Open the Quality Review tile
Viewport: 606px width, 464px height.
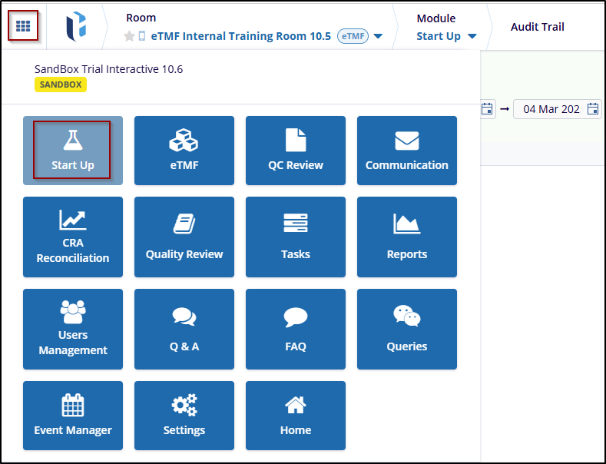point(184,237)
